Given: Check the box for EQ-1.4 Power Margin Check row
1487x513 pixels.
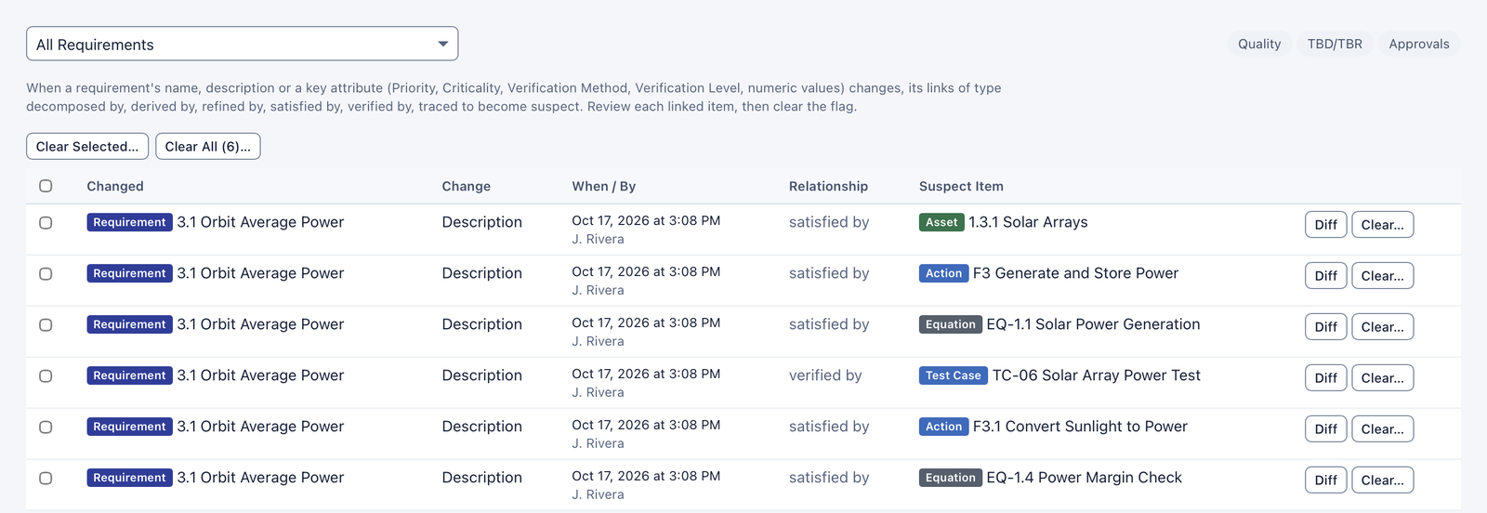Looking at the screenshot, I should 46,479.
